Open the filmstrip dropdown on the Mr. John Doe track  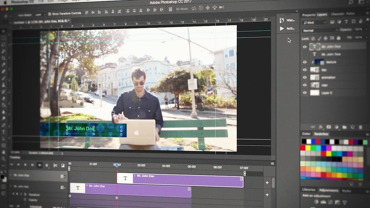[x=63, y=177]
